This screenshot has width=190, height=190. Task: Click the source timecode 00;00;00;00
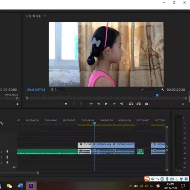(8, 90)
